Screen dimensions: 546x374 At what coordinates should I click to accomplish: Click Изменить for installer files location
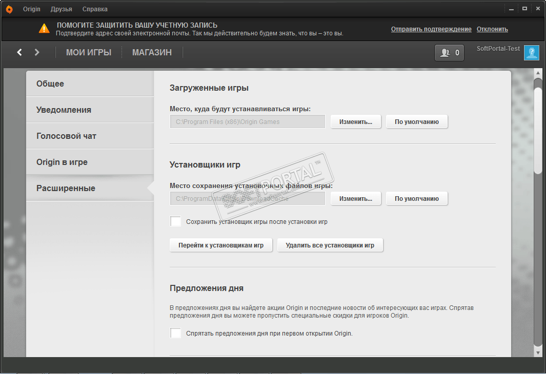tap(355, 199)
